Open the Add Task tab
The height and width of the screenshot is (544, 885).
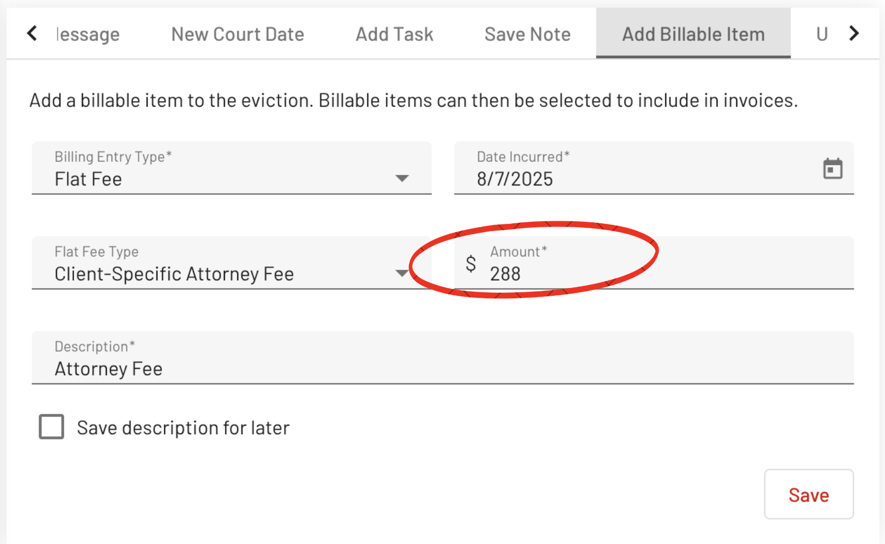(x=394, y=34)
